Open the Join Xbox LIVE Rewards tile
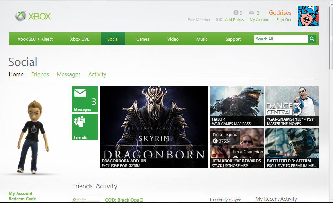Screen dimensions: 333x203 coord(237,148)
